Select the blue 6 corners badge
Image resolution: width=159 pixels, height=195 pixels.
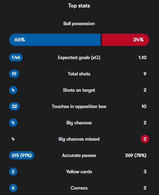coord(13,188)
